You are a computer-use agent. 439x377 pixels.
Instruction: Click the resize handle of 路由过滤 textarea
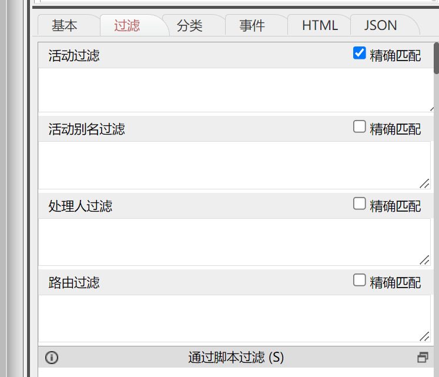[x=425, y=336]
